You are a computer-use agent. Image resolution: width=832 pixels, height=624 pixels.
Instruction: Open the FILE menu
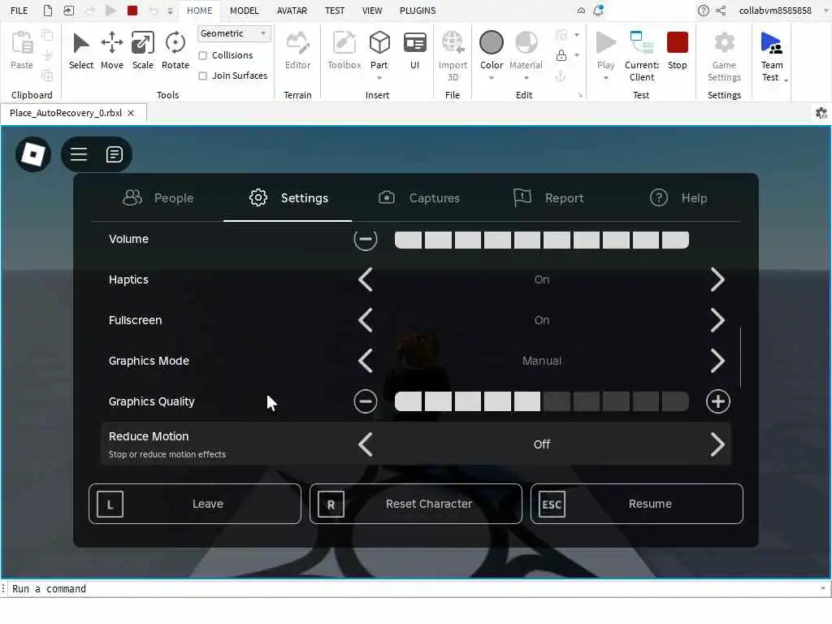(19, 11)
